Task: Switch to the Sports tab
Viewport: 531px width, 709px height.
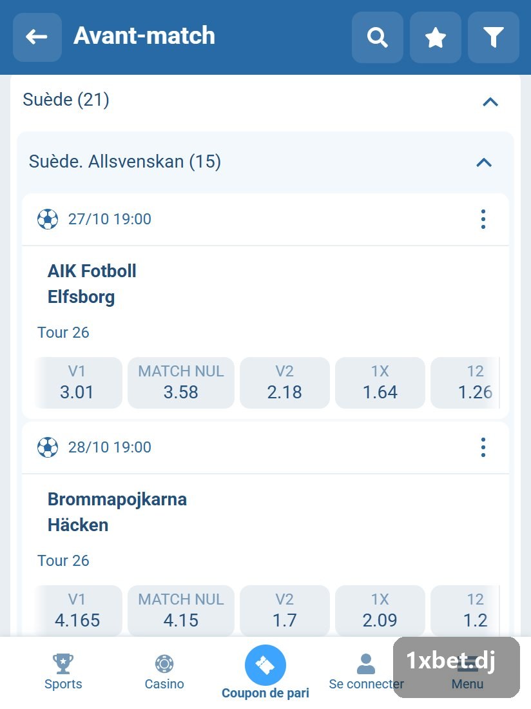Action: click(63, 672)
